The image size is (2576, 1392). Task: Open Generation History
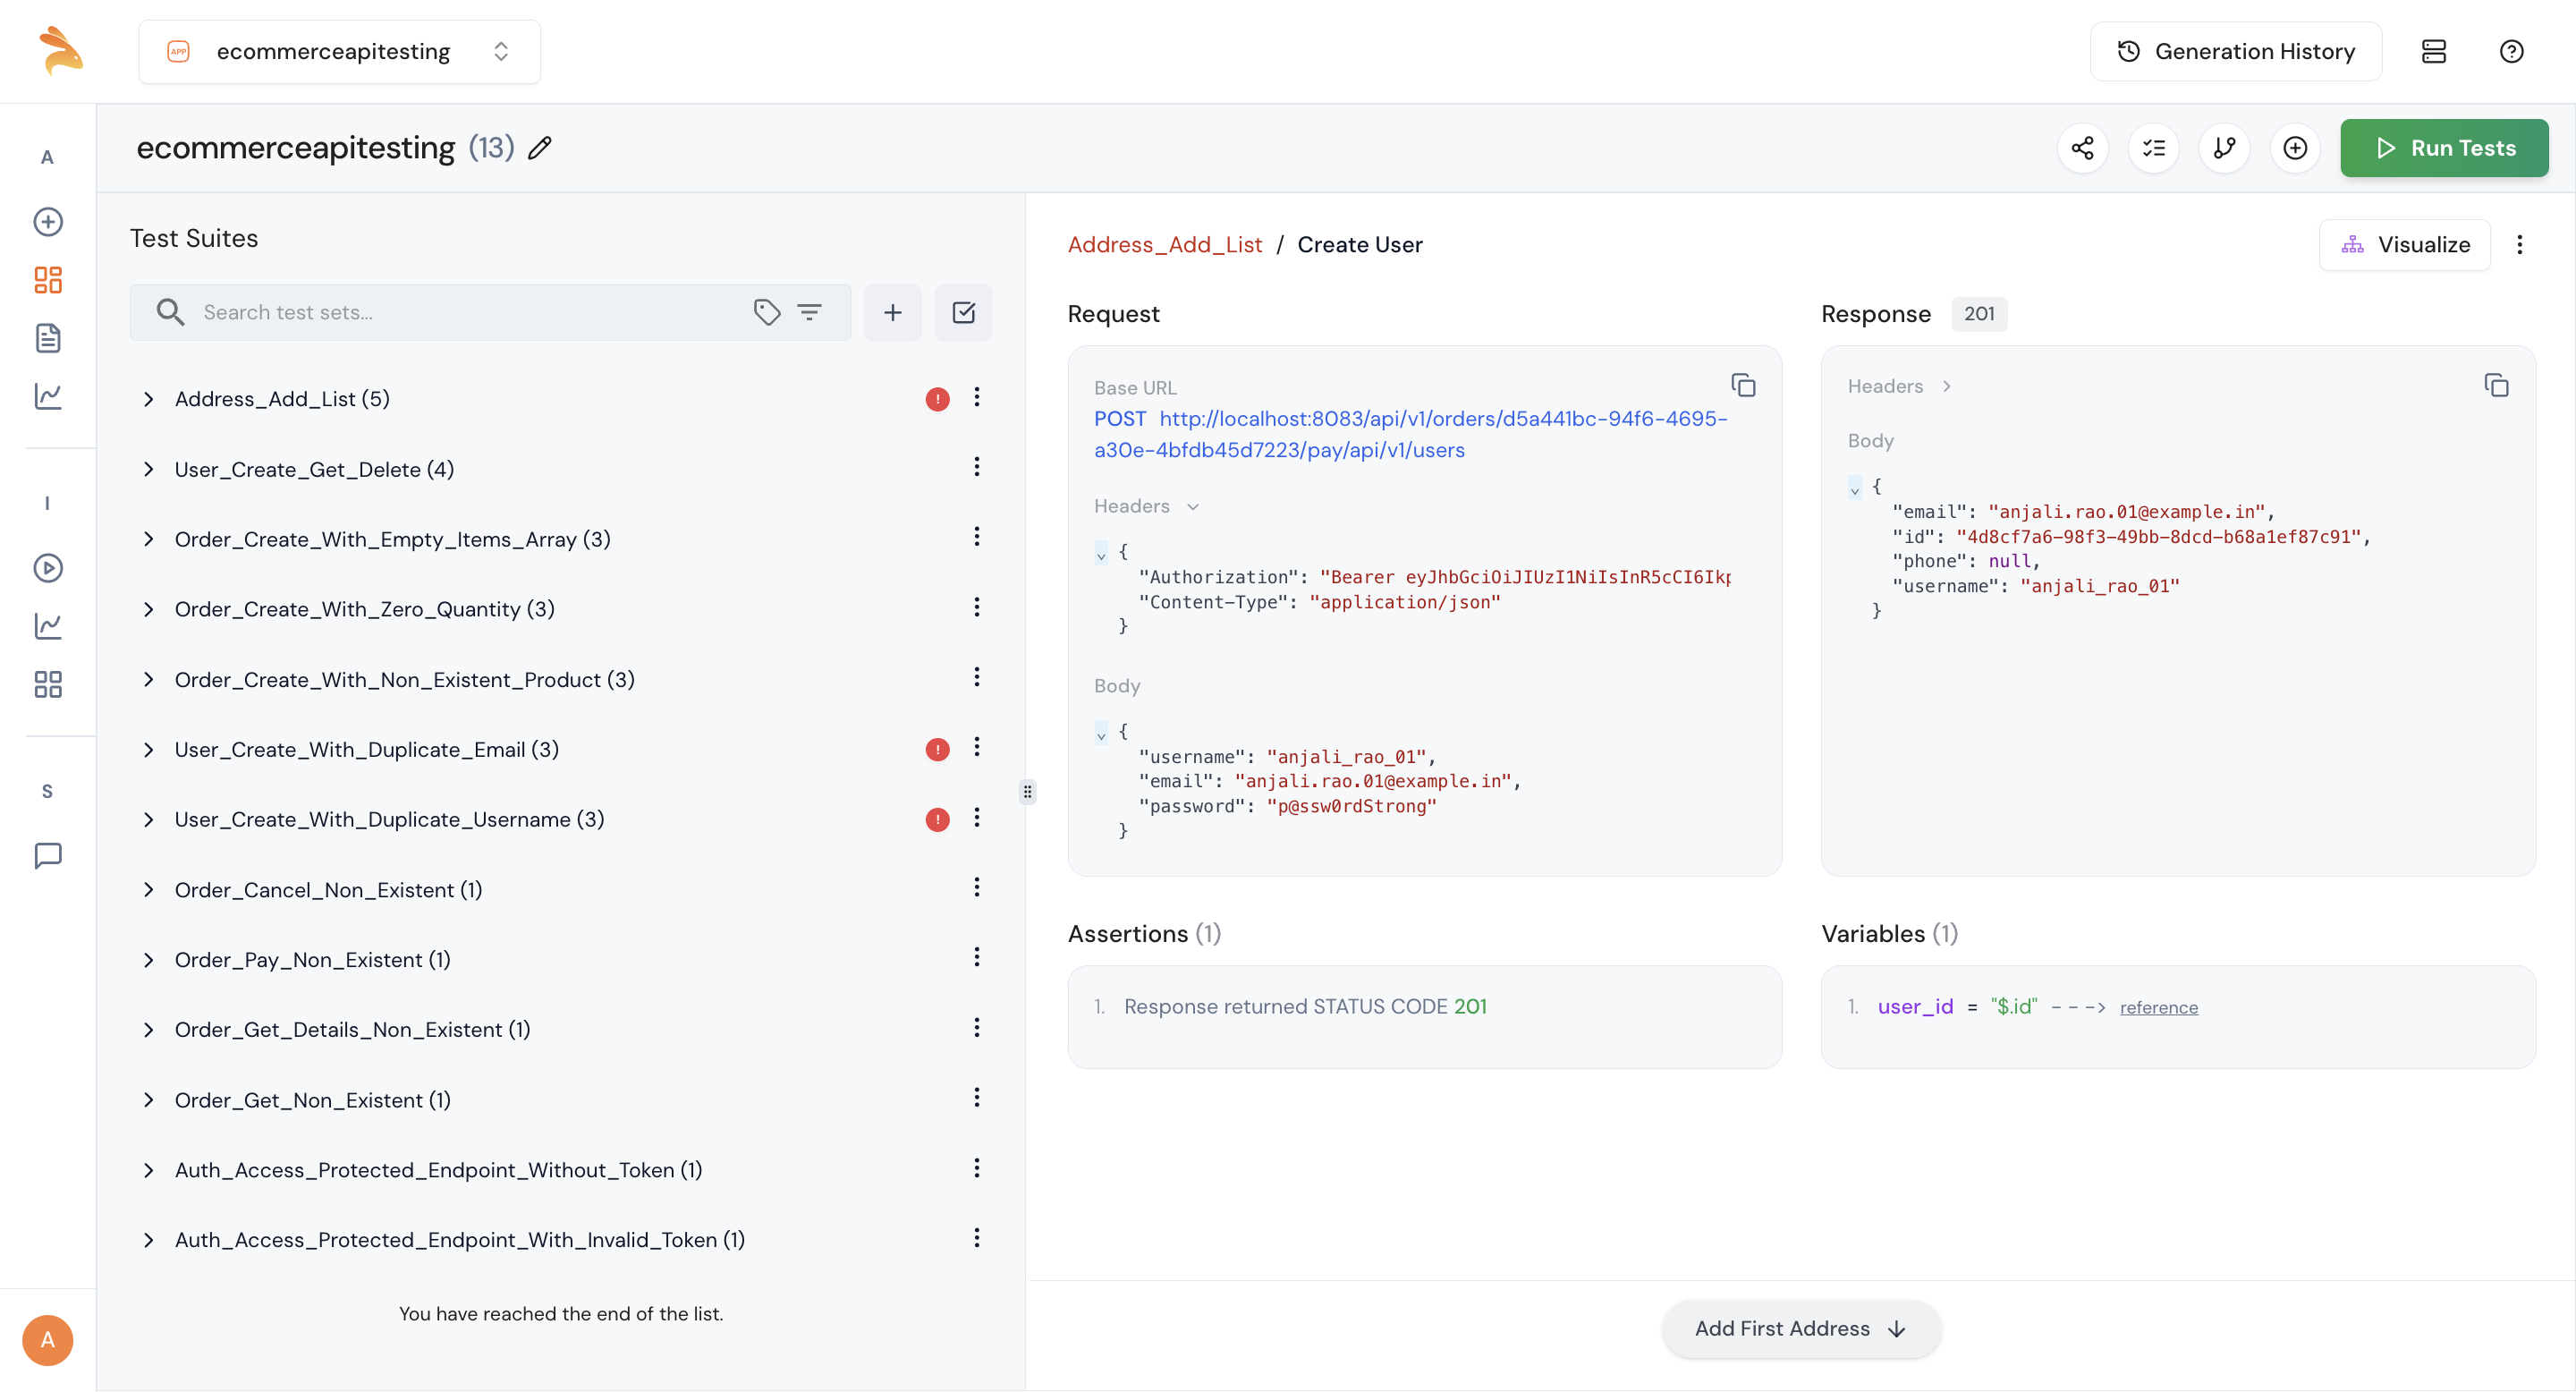click(x=2236, y=51)
